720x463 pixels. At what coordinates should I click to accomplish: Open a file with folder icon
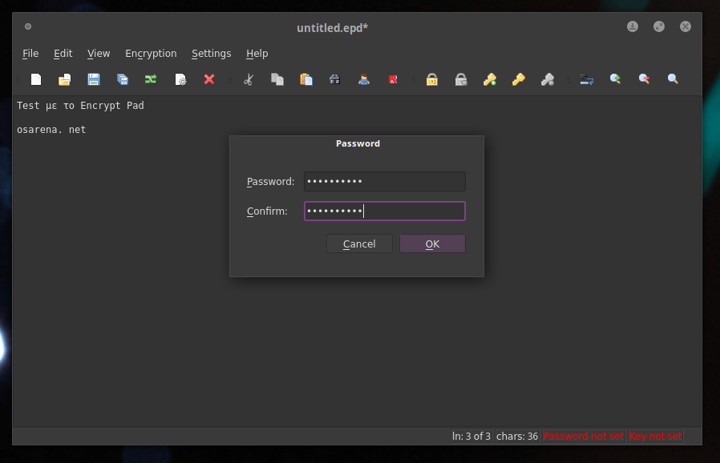[65, 79]
